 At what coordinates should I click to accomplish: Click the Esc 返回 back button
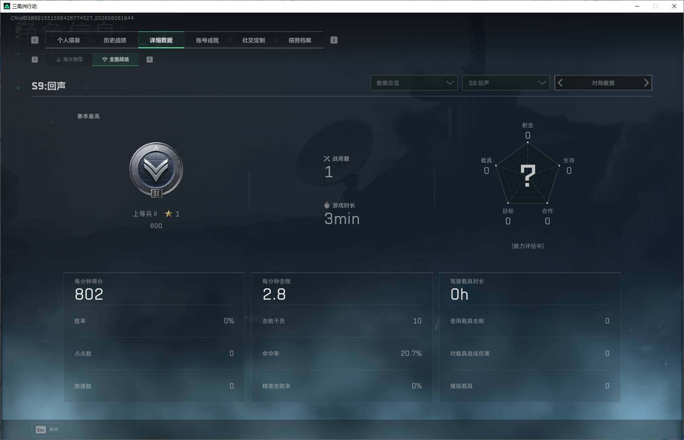47,429
